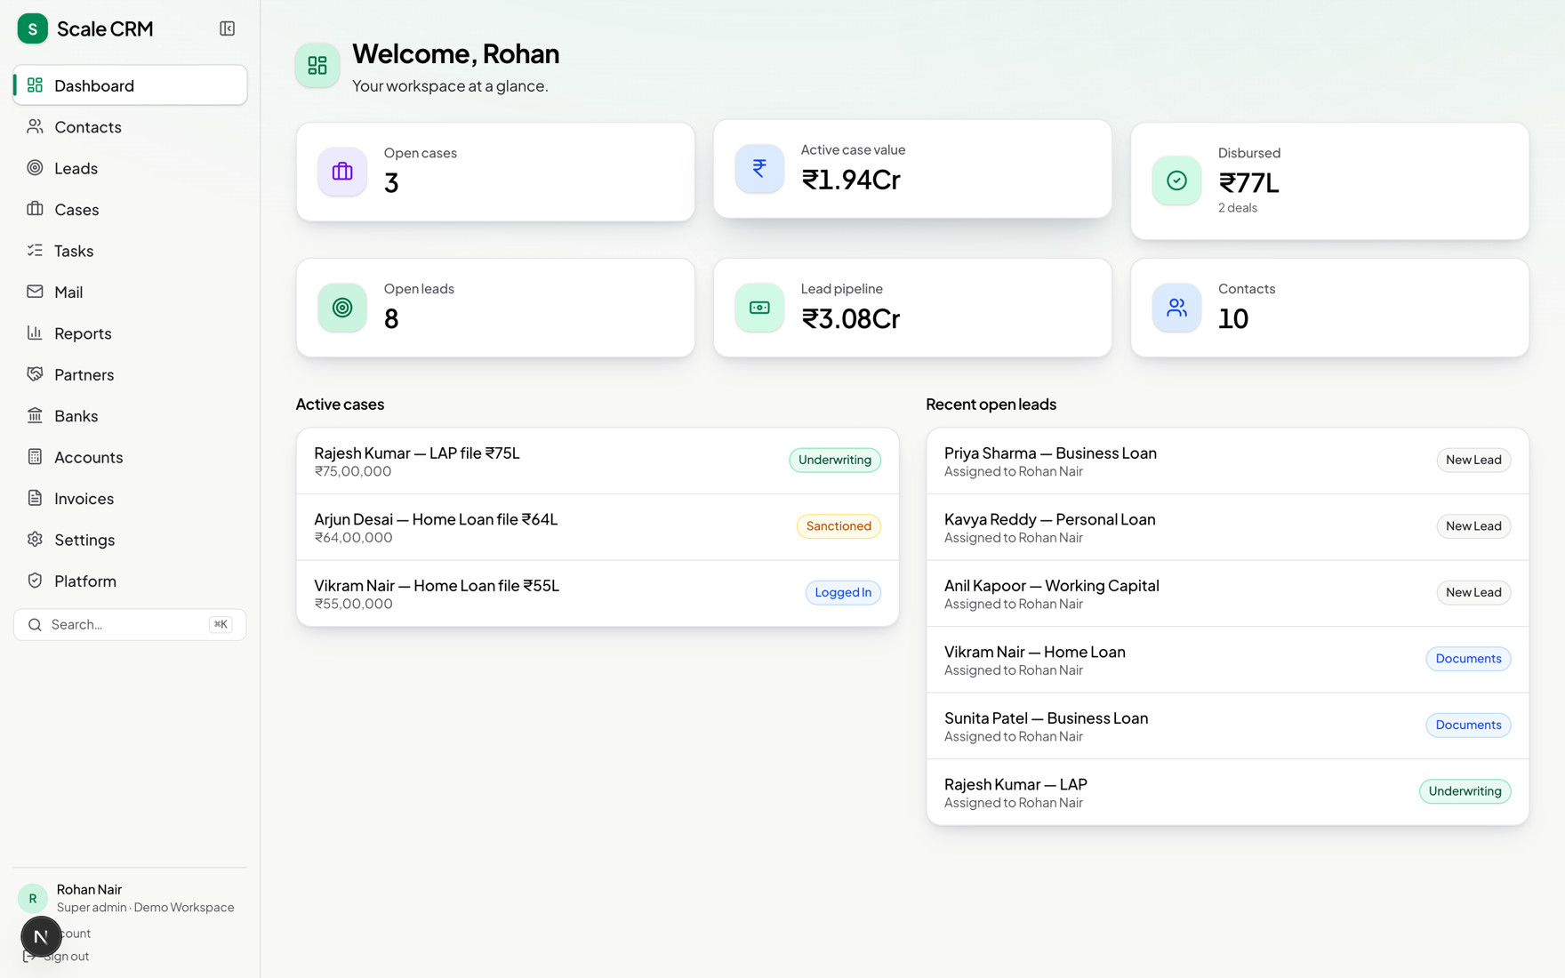This screenshot has height=978, width=1565.
Task: Click the Documents badge on Vikram Nair lead
Action: point(1467,659)
